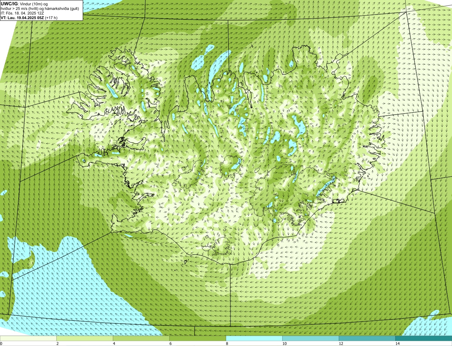
Task: Click the '10' label on the color scale
Action: pos(284,344)
